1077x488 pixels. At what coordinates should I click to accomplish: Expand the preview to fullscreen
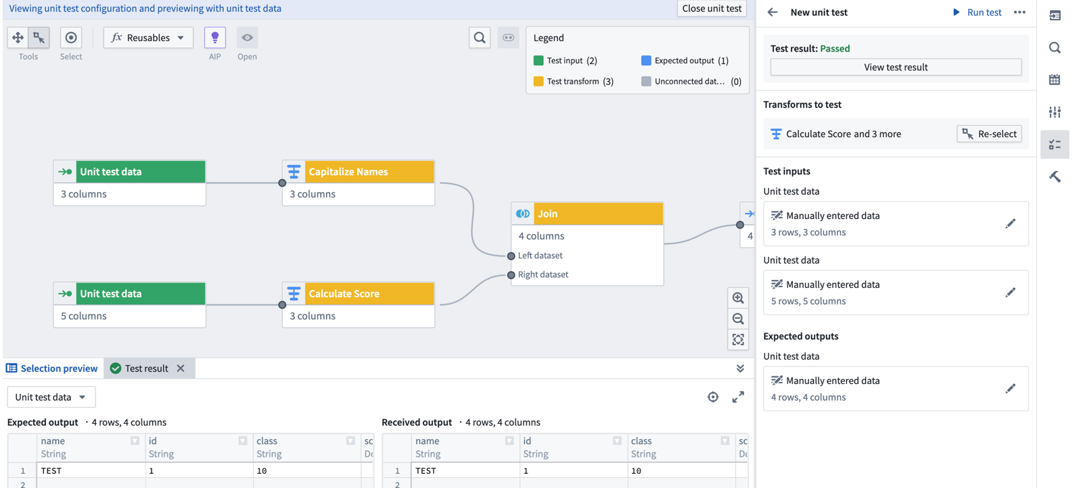pos(738,397)
